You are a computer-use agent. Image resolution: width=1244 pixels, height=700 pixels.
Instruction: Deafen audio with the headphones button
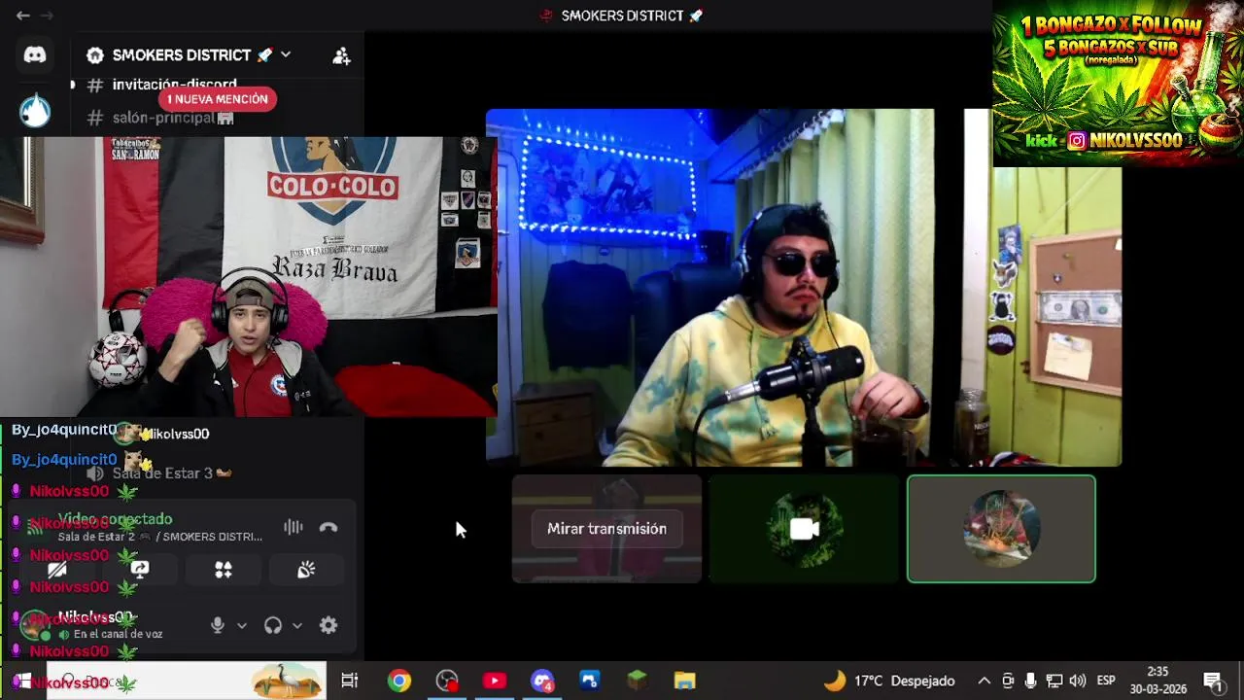[273, 625]
